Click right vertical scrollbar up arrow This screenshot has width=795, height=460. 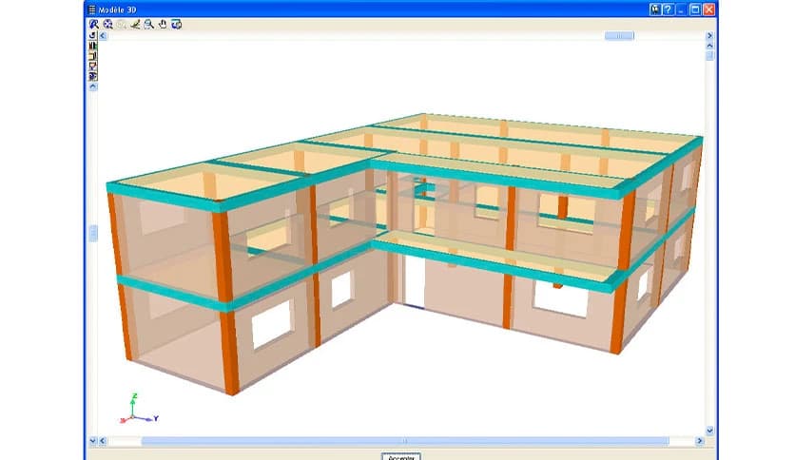(709, 46)
